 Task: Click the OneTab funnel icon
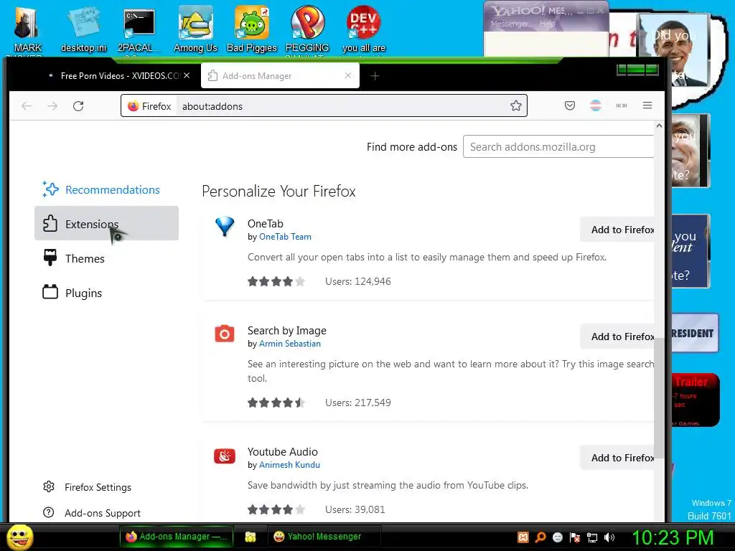225,226
